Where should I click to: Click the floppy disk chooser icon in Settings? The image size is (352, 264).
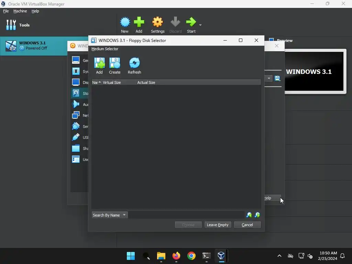point(277,78)
